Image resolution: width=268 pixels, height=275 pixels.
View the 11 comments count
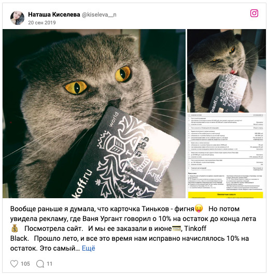point(50,264)
